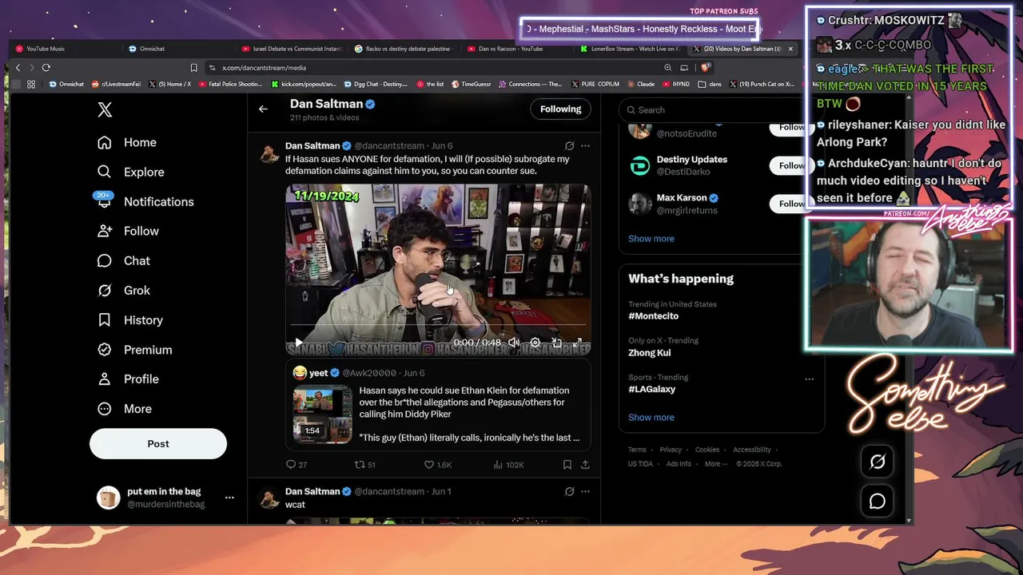Open the zoom control in the address bar
Screen dimensions: 1023x575
668,68
